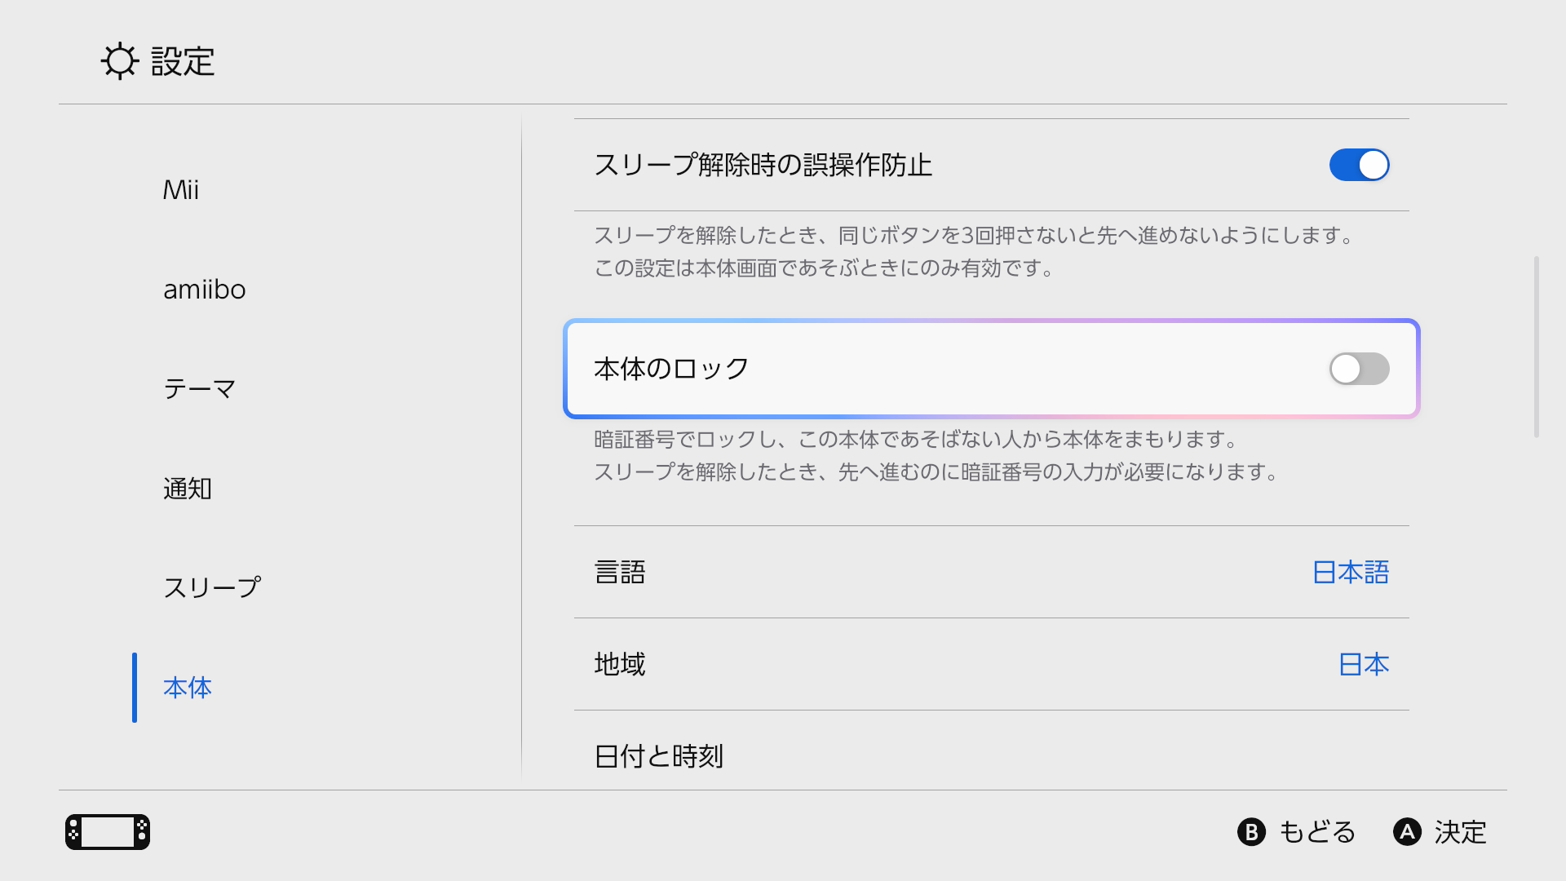
Task: Open the 言語 language setting row
Action: (992, 572)
